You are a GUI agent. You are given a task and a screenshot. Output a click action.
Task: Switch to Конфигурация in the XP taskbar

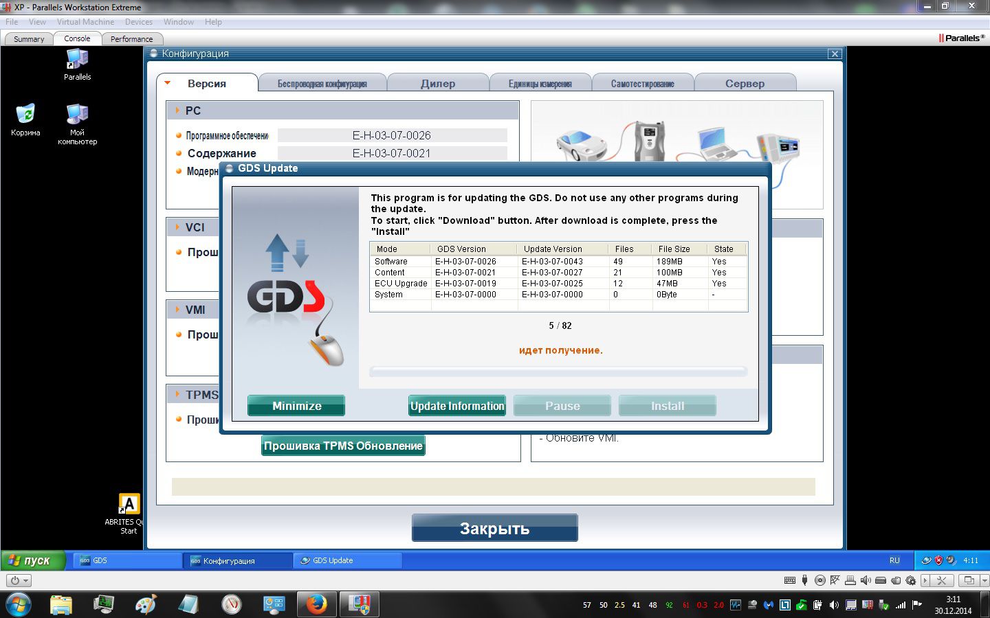click(238, 560)
